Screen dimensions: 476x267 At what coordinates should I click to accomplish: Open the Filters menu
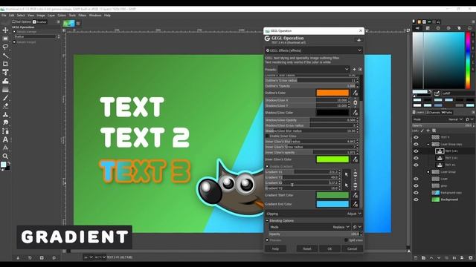83,15
